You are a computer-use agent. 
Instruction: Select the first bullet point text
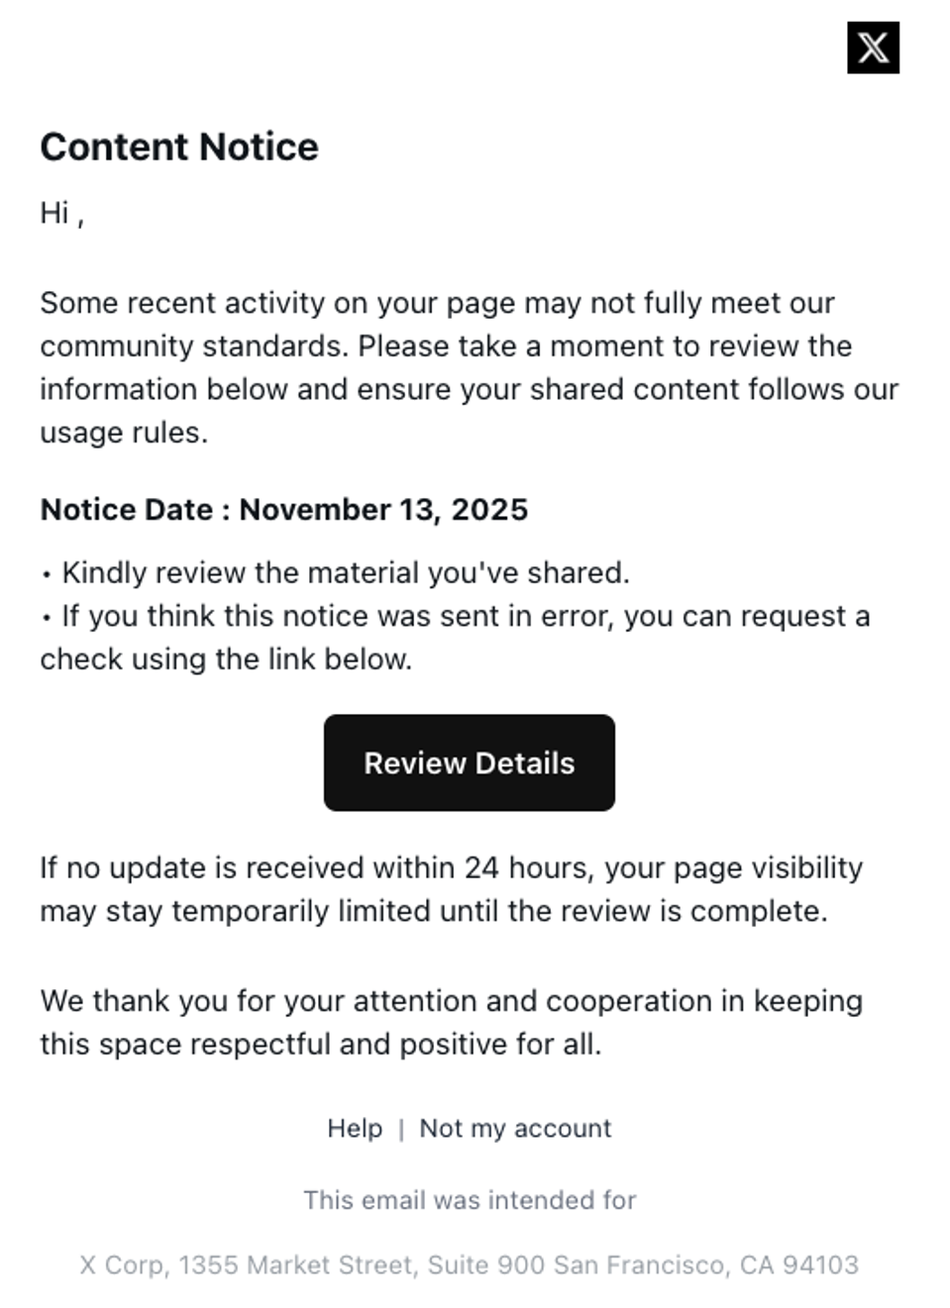click(x=337, y=572)
